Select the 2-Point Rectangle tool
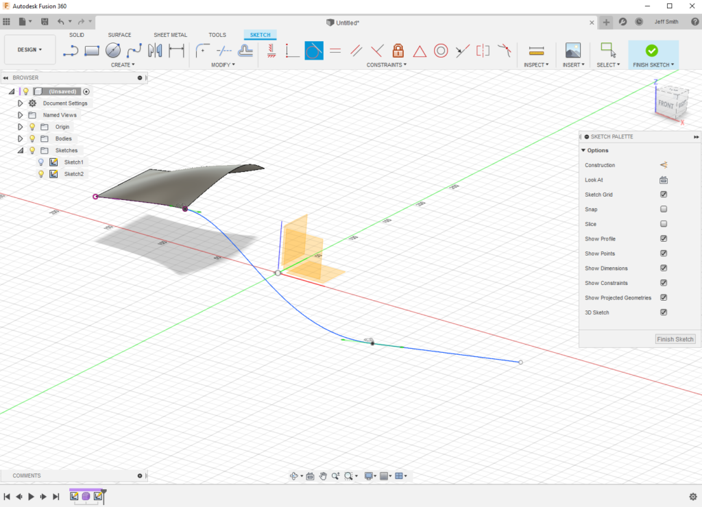Viewport: 702px width, 507px height. (x=92, y=50)
